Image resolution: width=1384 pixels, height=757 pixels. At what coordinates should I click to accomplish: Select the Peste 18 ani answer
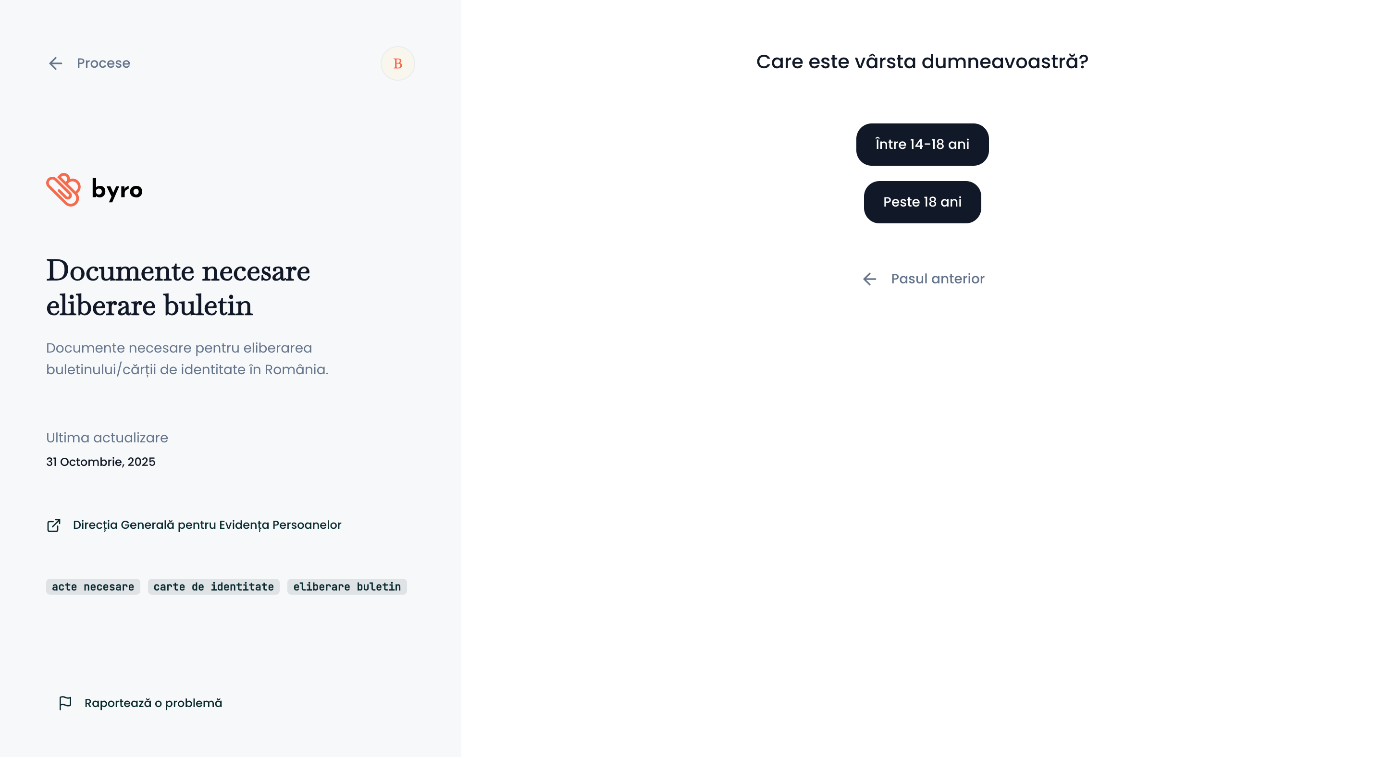922,202
